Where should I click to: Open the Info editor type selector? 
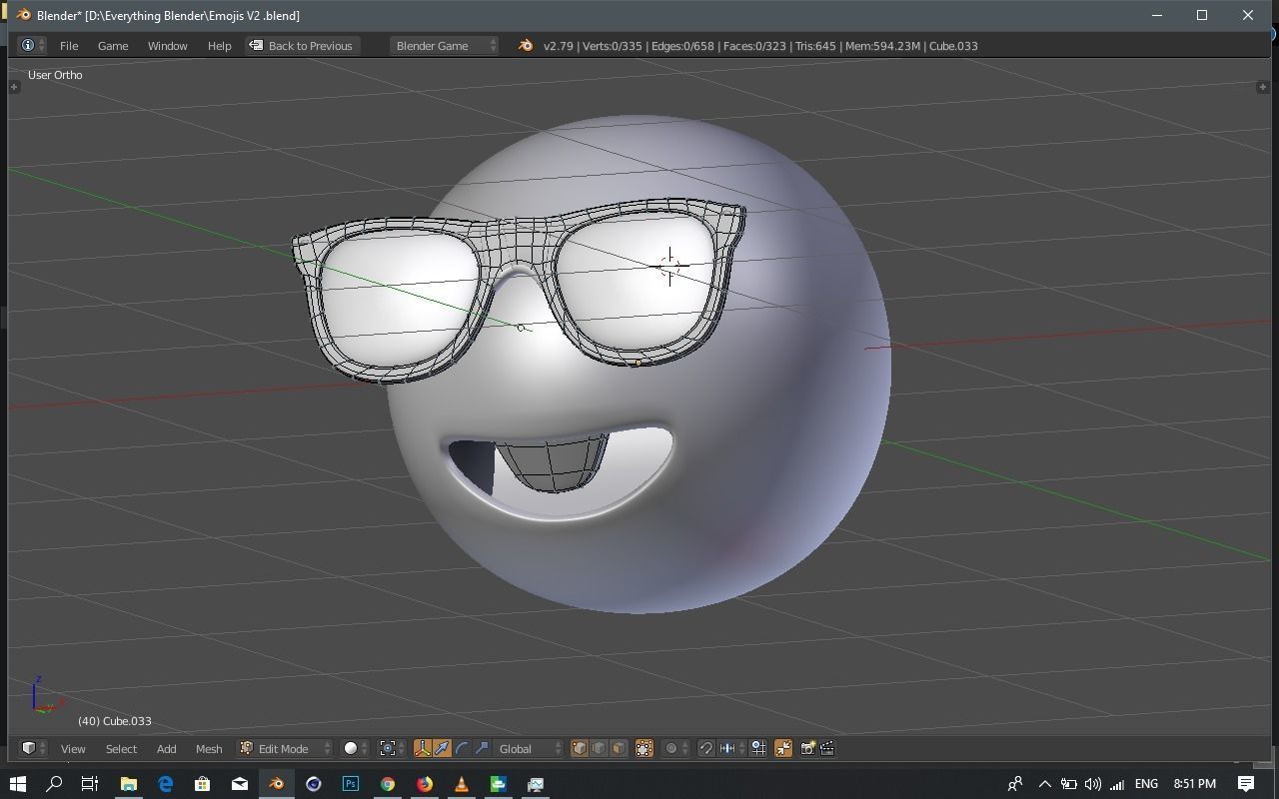[32, 46]
